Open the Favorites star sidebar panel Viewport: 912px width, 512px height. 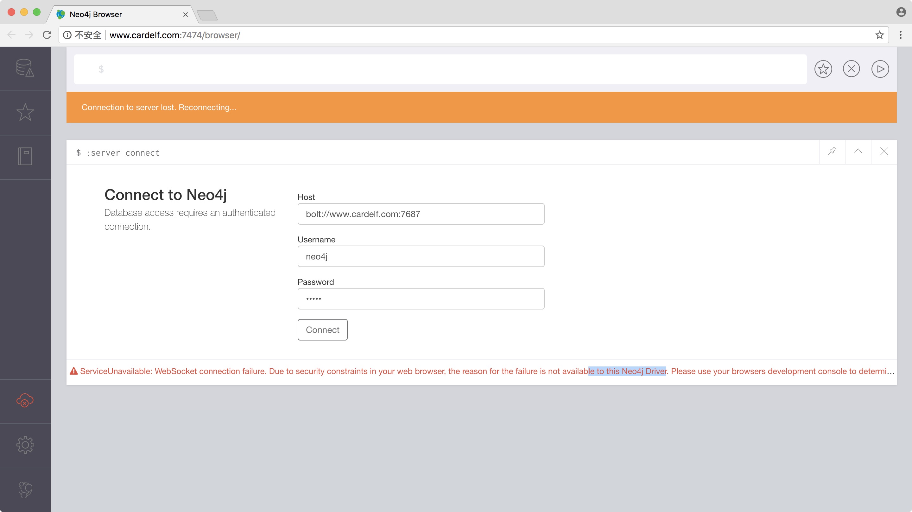(x=25, y=112)
